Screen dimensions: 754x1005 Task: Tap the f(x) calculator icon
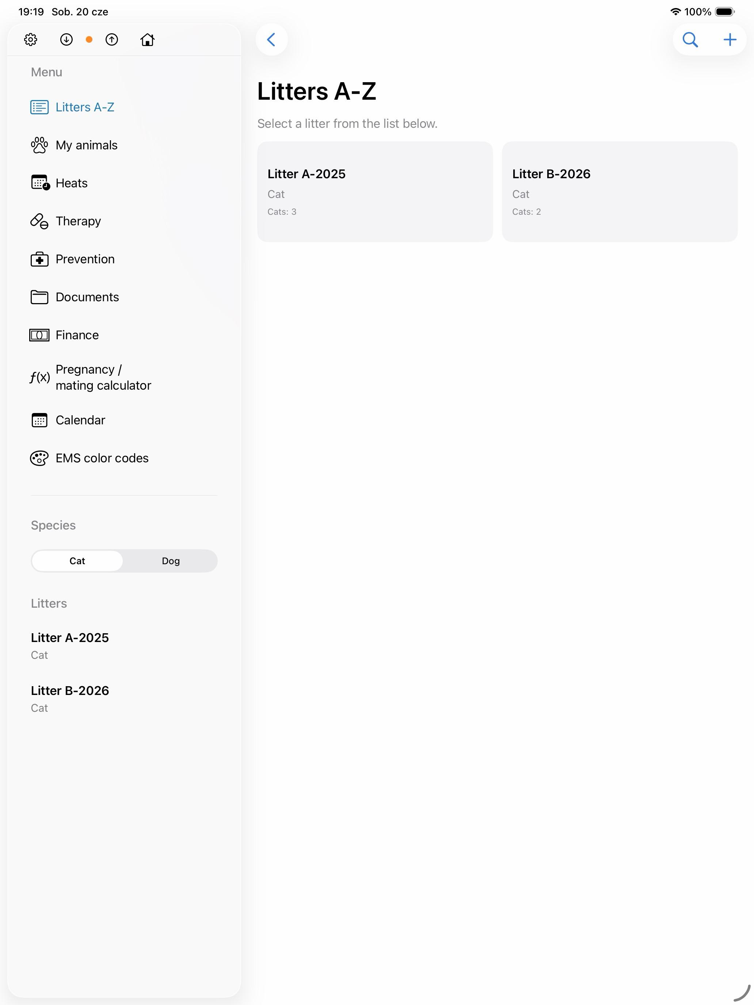(39, 377)
